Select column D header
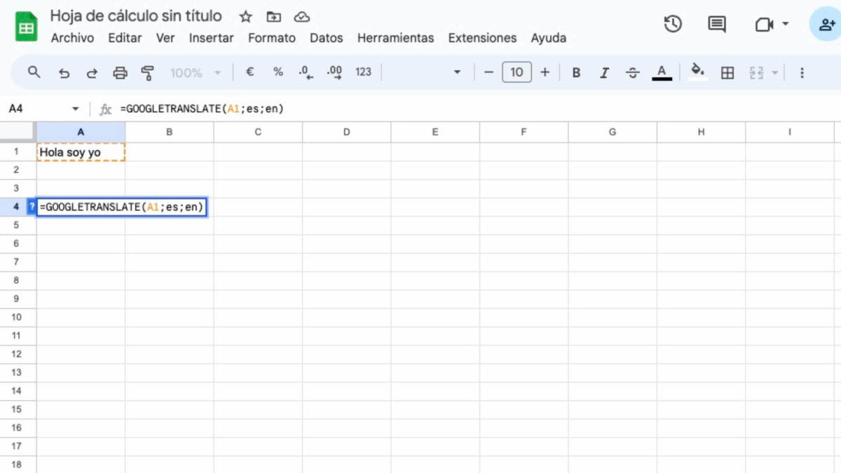This screenshot has width=841, height=473. point(346,132)
